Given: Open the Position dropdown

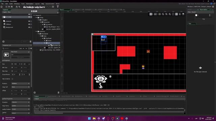Looking at the screenshot, I should click(x=21, y=83).
